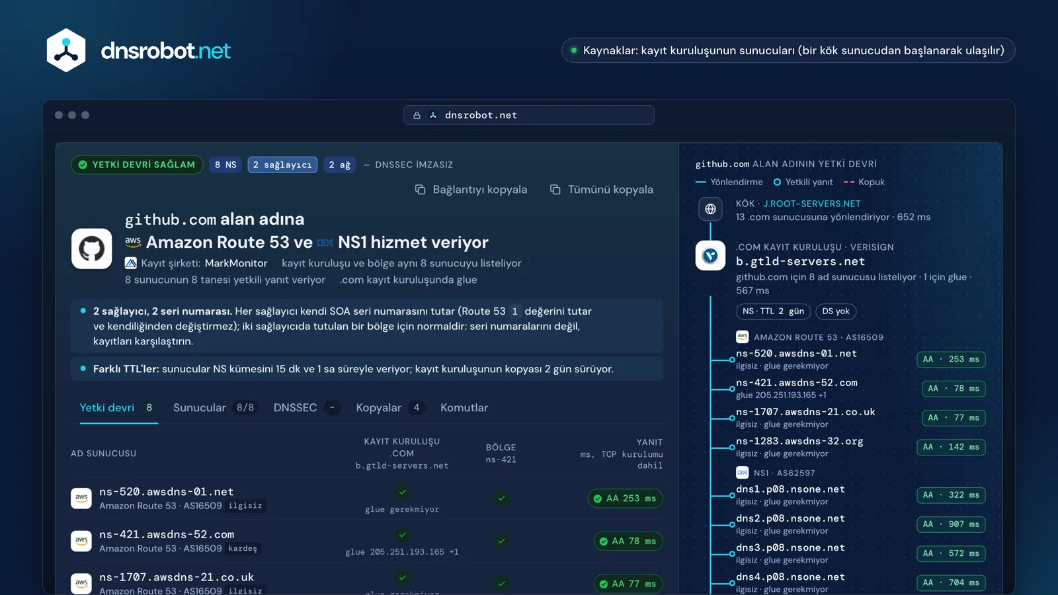1058x595 pixels.
Task: Open the DNSSEC tab
Action: click(307, 408)
